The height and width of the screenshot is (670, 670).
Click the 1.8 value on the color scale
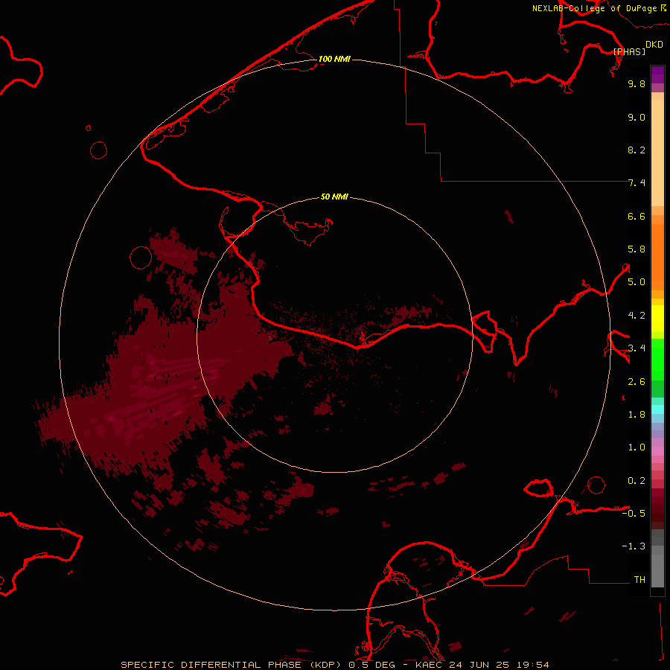click(636, 415)
